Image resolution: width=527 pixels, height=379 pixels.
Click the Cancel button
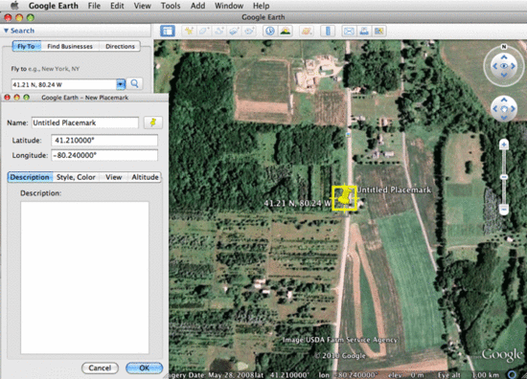point(100,368)
